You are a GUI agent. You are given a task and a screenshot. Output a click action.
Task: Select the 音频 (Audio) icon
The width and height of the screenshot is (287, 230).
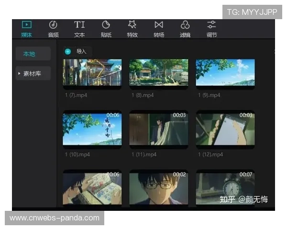point(53,24)
